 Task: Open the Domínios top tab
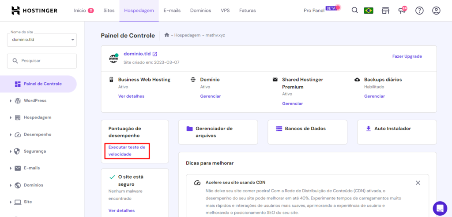pyautogui.click(x=201, y=11)
